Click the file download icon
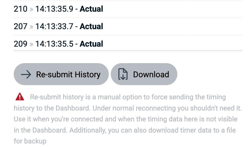 [x=123, y=74]
